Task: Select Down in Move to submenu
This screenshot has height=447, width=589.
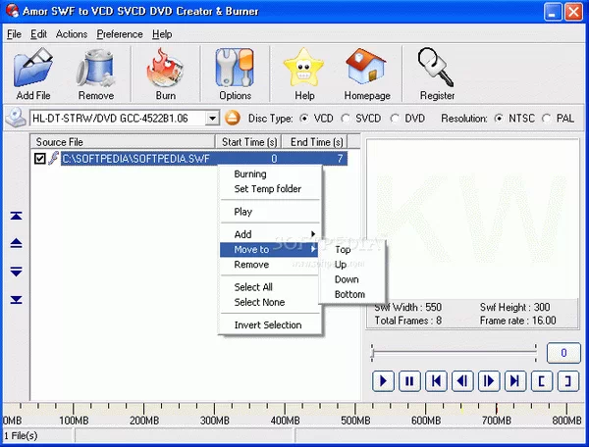Action: click(x=352, y=279)
